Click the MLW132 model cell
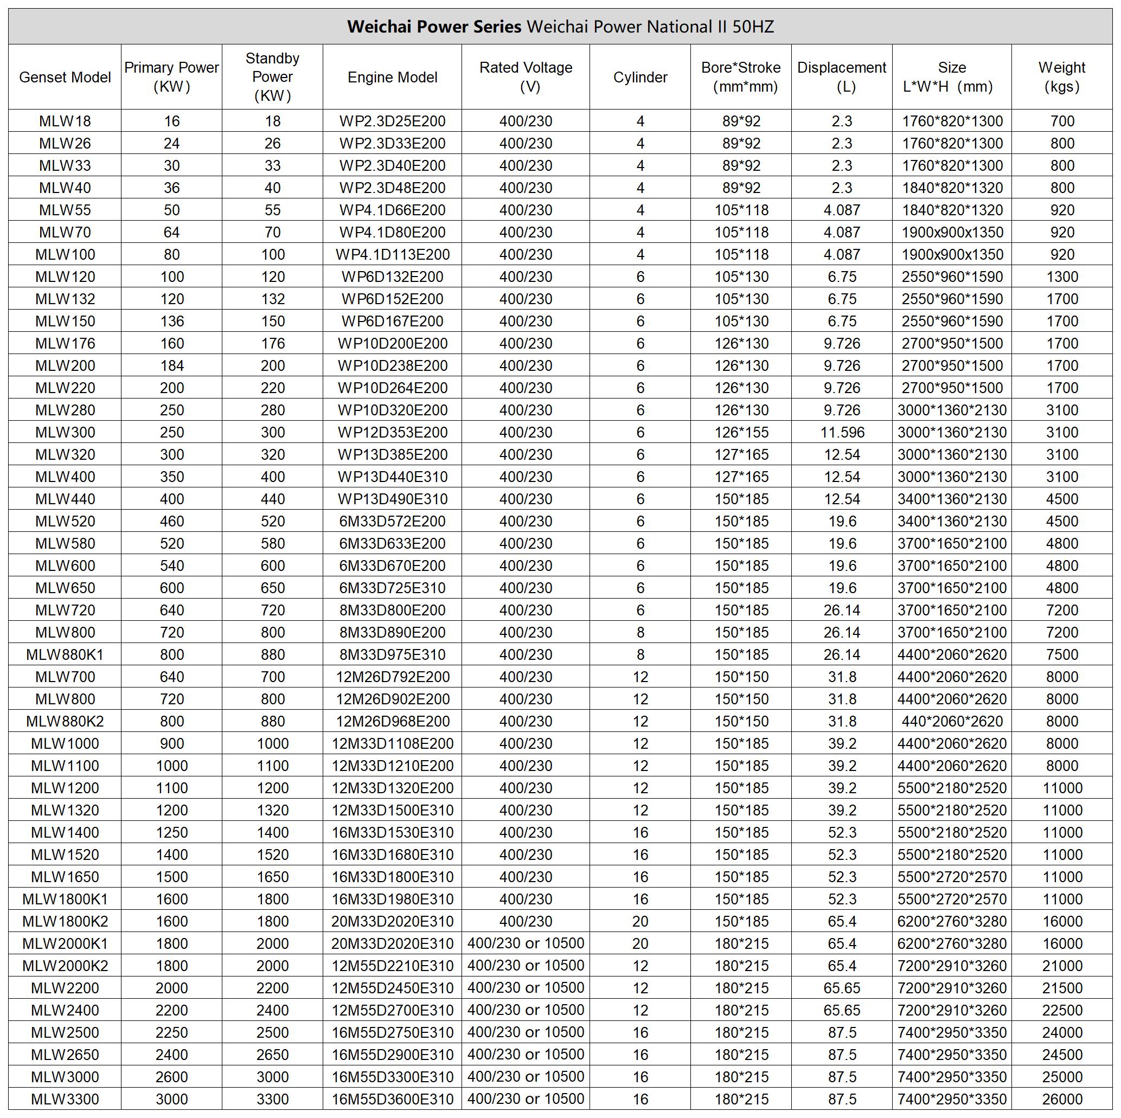Screen dimensions: 1121x1118 (x=65, y=299)
